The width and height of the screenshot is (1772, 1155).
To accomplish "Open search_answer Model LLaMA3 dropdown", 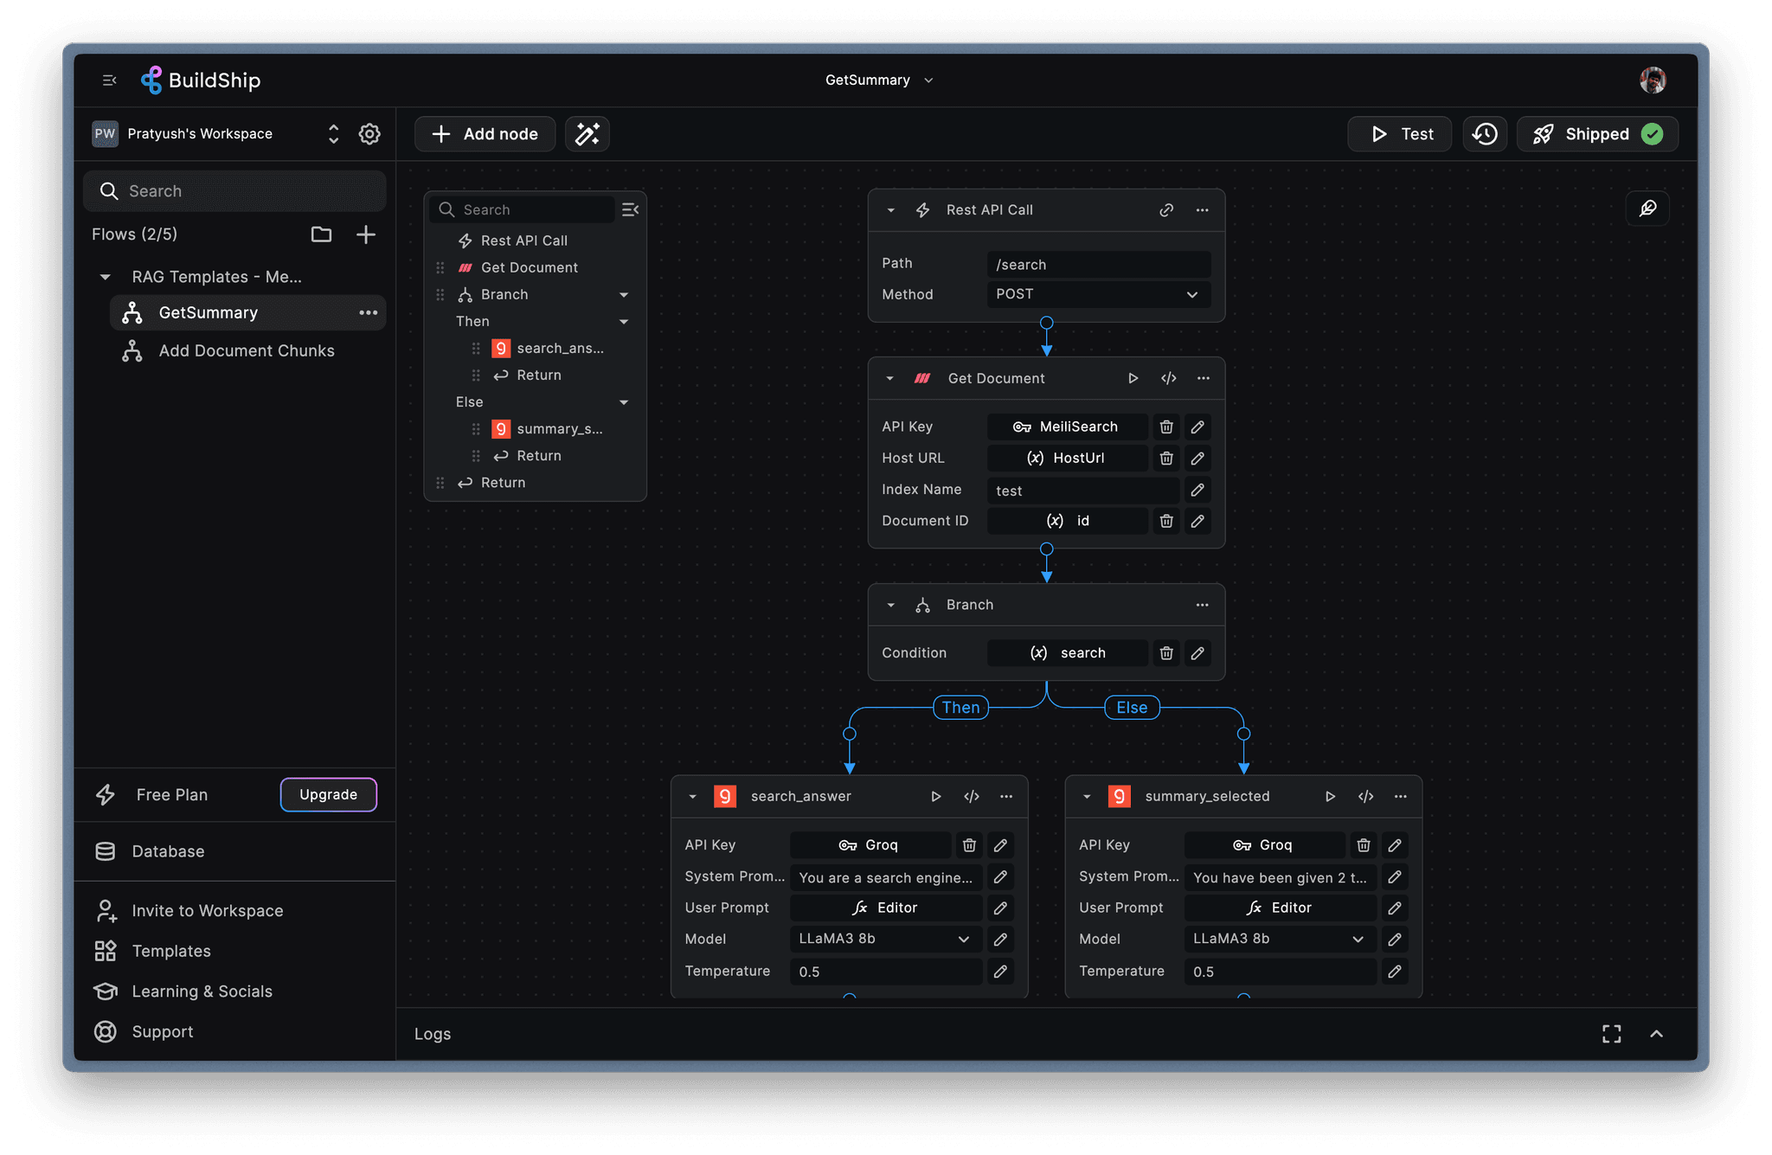I will pyautogui.click(x=885, y=939).
